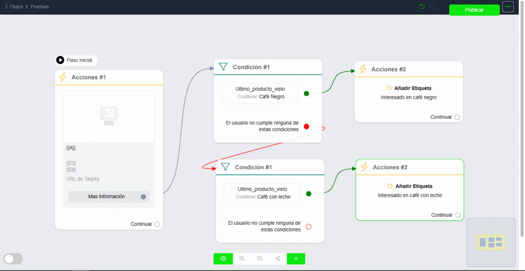
Task: Zoom in on the flow canvas
Action: 242,259
